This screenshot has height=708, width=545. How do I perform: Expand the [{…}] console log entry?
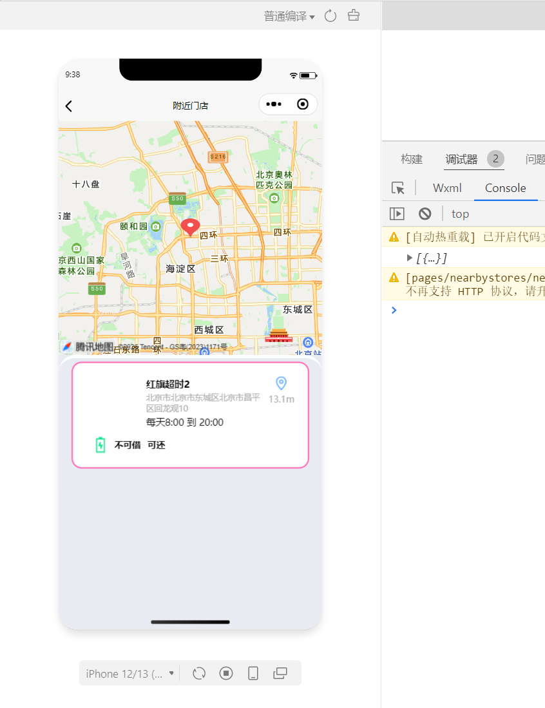point(410,258)
